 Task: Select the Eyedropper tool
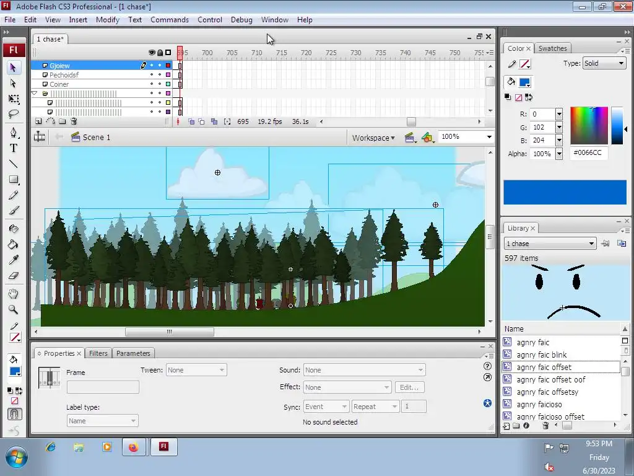(x=14, y=260)
